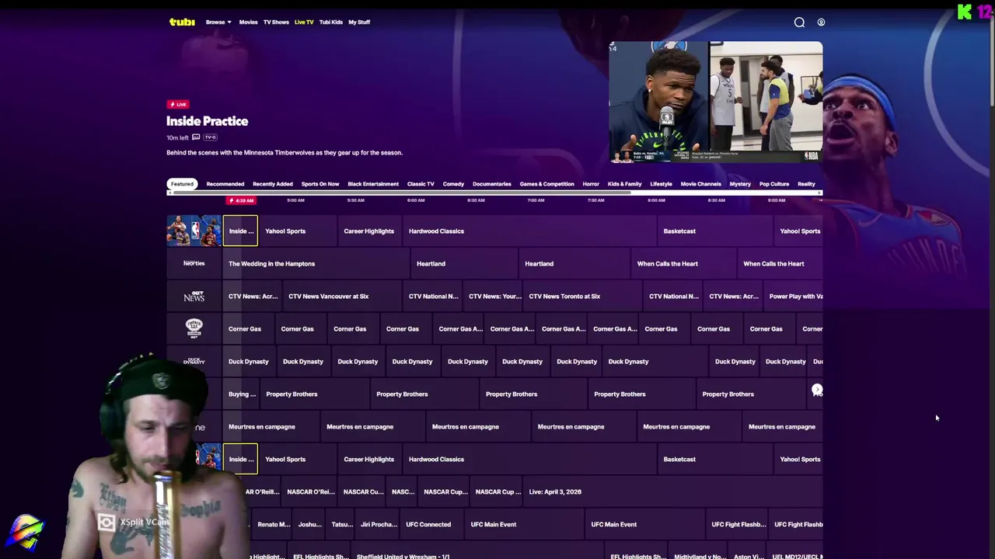
Task: Select the Aston Vi... program cell
Action: pos(748,550)
